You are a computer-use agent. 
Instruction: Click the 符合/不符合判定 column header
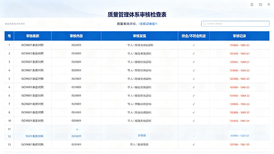(x=194, y=36)
